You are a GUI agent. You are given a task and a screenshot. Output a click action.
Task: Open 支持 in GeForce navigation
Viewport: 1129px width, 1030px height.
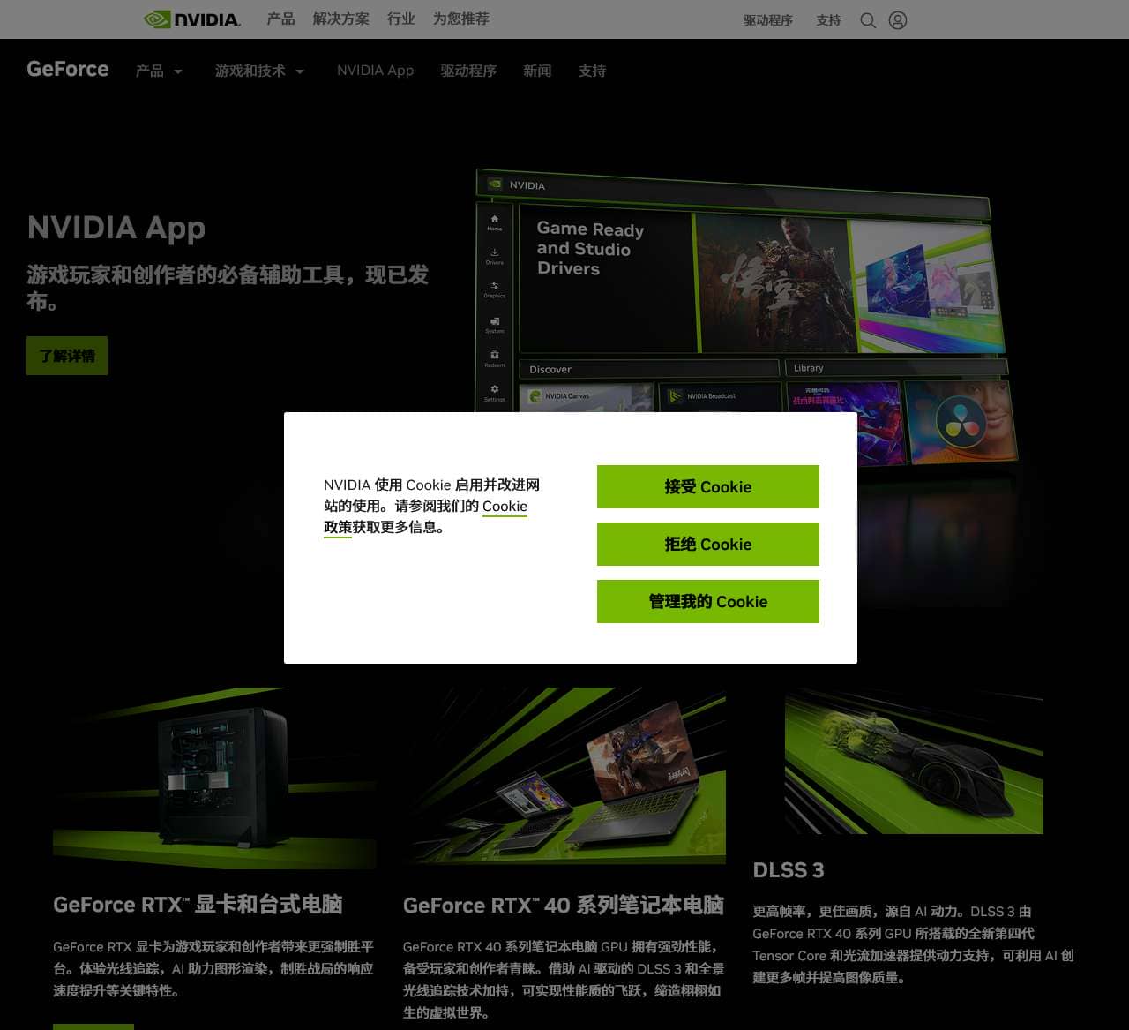coord(592,71)
